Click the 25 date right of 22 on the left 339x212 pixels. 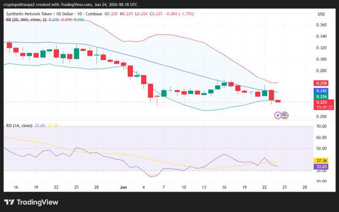76,187
